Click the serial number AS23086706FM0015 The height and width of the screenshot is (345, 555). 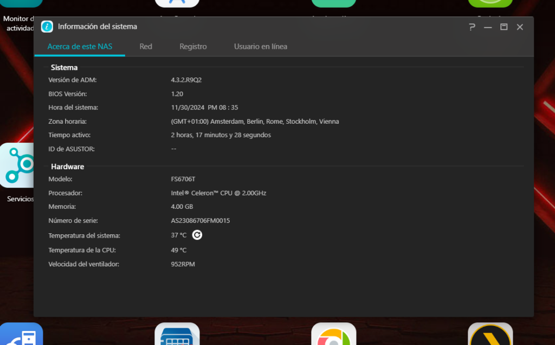[201, 221]
